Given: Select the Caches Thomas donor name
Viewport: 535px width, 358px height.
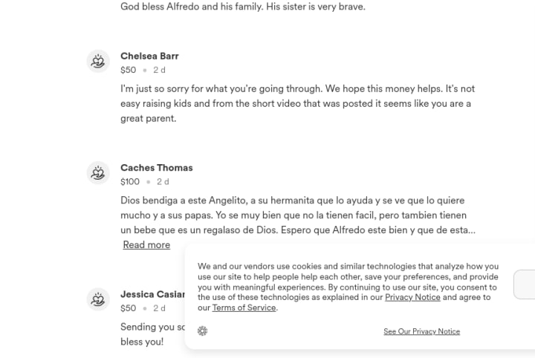Looking at the screenshot, I should (156, 168).
